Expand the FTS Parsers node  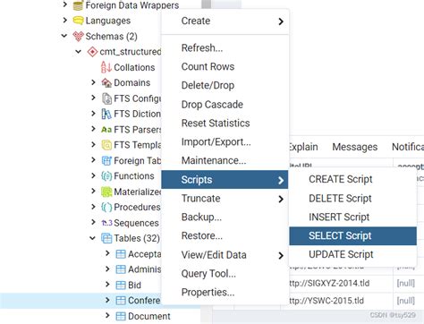click(x=93, y=129)
